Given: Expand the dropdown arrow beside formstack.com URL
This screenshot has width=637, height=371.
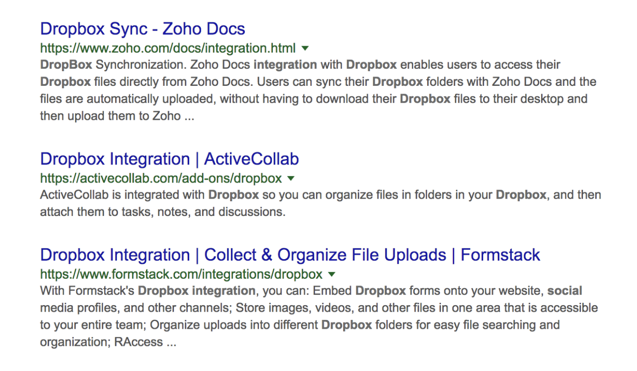Looking at the screenshot, I should pyautogui.click(x=331, y=274).
